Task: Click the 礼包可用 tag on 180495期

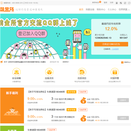Action: (52, 130)
